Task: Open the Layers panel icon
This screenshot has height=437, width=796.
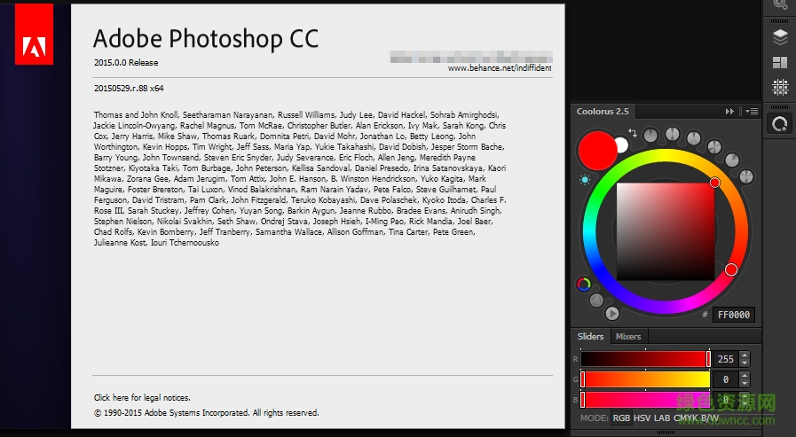Action: (780, 37)
